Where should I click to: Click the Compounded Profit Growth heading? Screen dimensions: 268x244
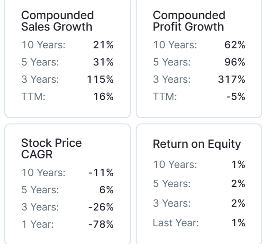click(189, 21)
